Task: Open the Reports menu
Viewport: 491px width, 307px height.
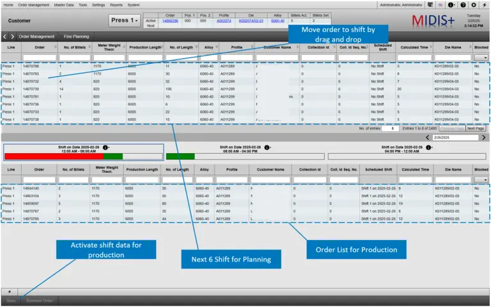Action: tap(116, 4)
